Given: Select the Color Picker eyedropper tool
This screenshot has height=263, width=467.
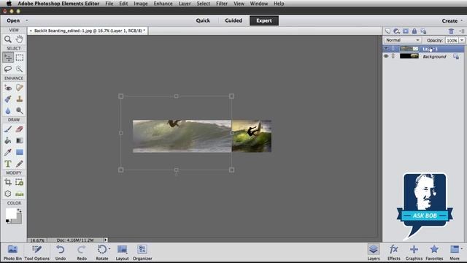Looking at the screenshot, I should 8,152.
